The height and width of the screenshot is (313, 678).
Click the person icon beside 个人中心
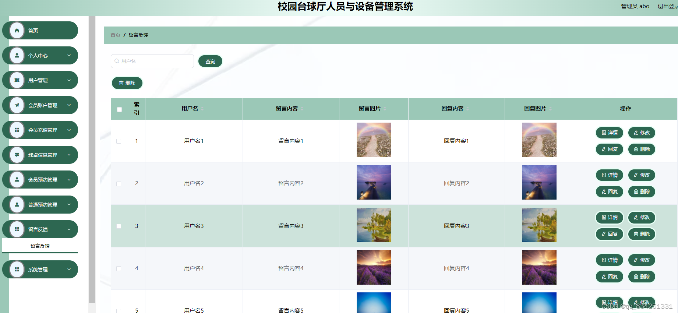(17, 56)
